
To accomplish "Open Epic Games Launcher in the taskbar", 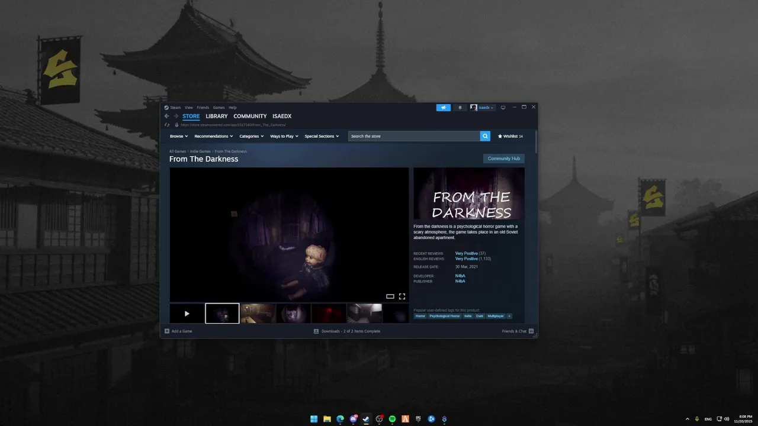I will click(x=418, y=419).
